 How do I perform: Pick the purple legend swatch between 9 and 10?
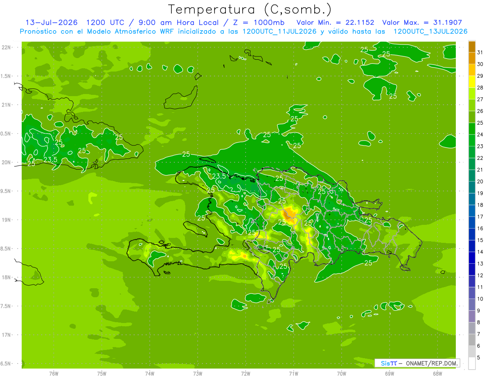pyautogui.click(x=472, y=305)
